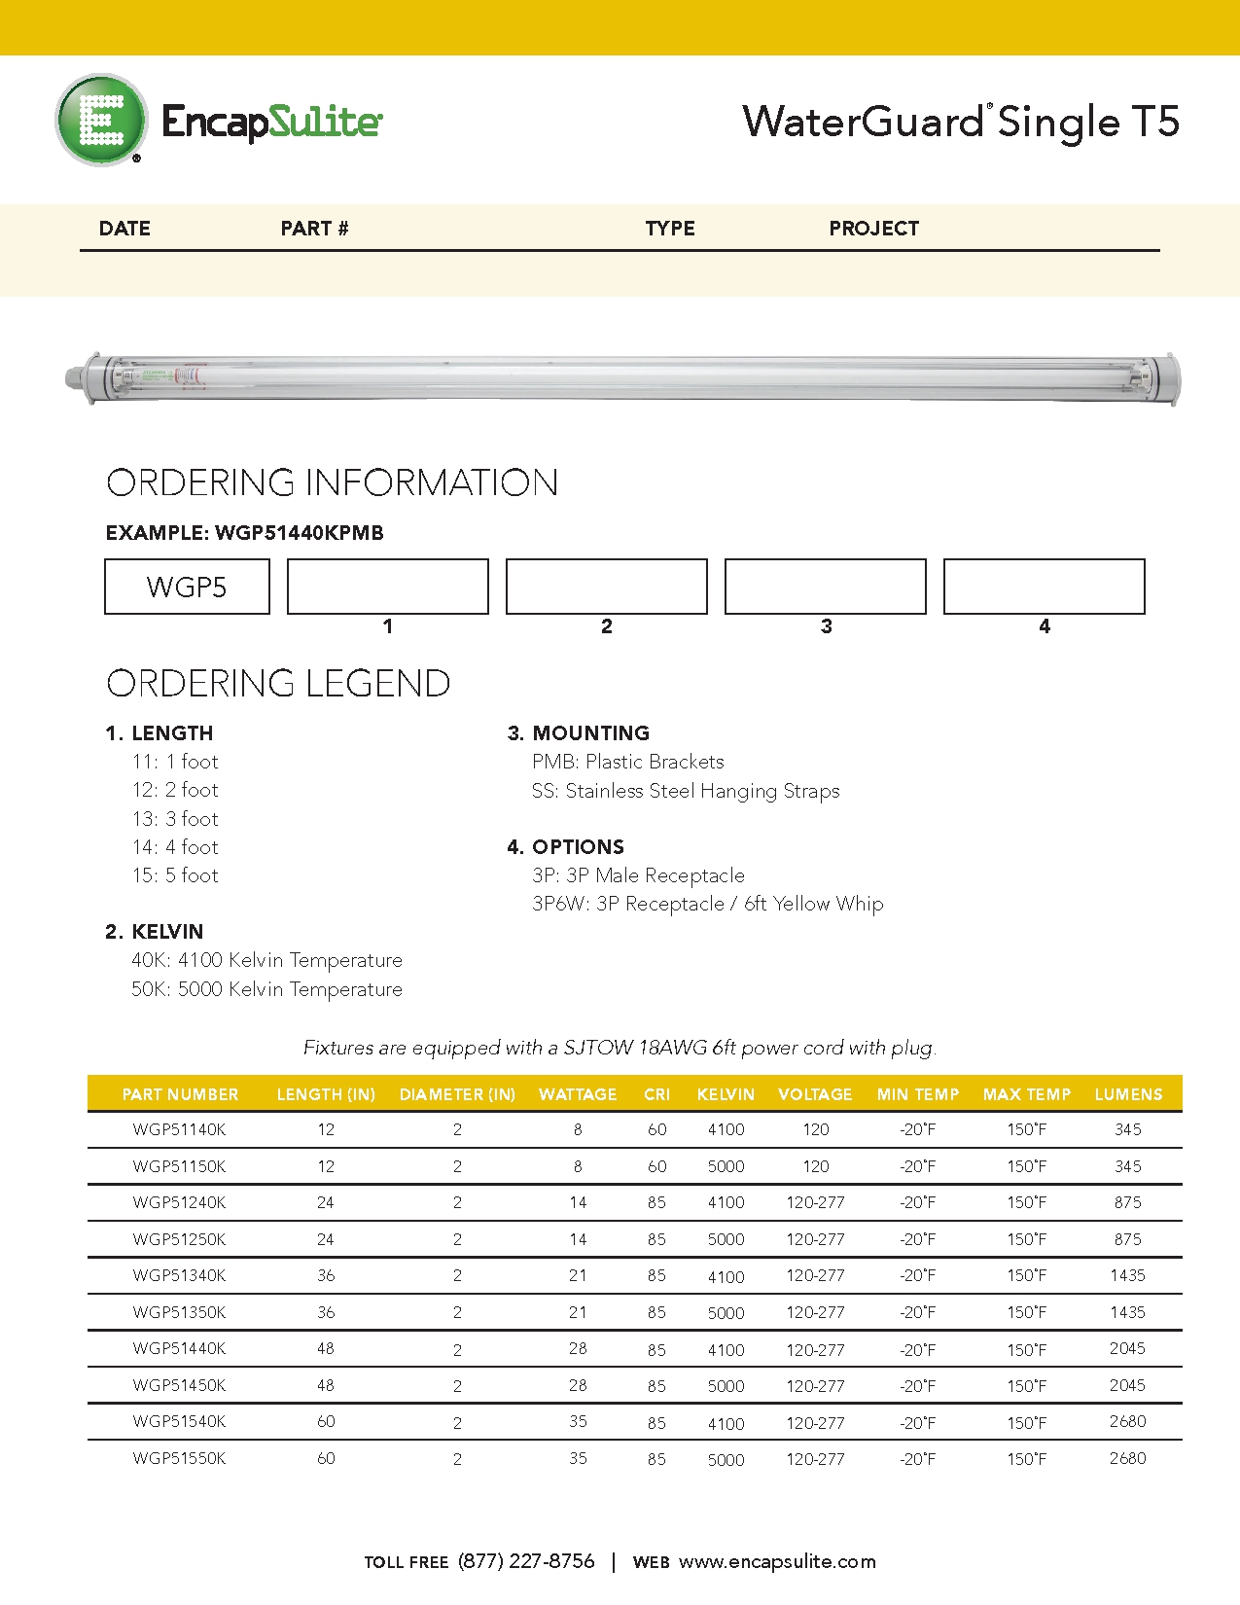The image size is (1240, 1605).
Task: Select part number WGP51140K in the table
Action: [179, 1129]
